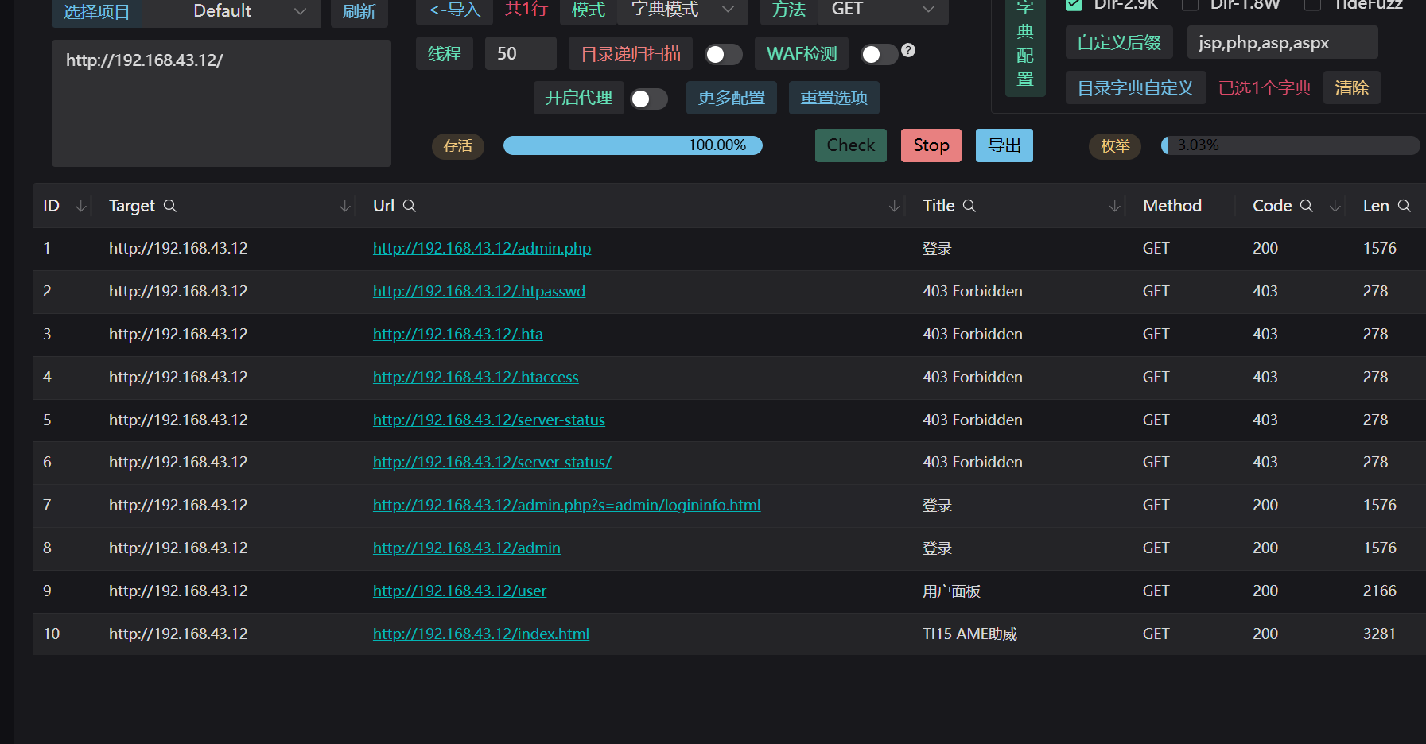Click the sort arrow in Title column
This screenshot has height=744, width=1426.
1114,206
